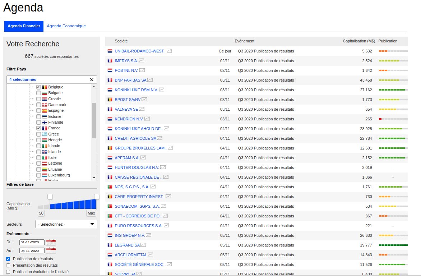This screenshot has width=421, height=276.
Task: Check the Luxembourg country checkbox
Action: coord(39,175)
